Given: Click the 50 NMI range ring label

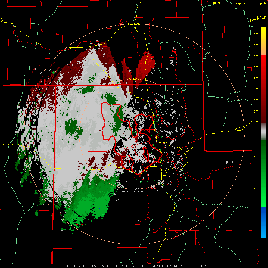Looking at the screenshot, I should (134, 79).
